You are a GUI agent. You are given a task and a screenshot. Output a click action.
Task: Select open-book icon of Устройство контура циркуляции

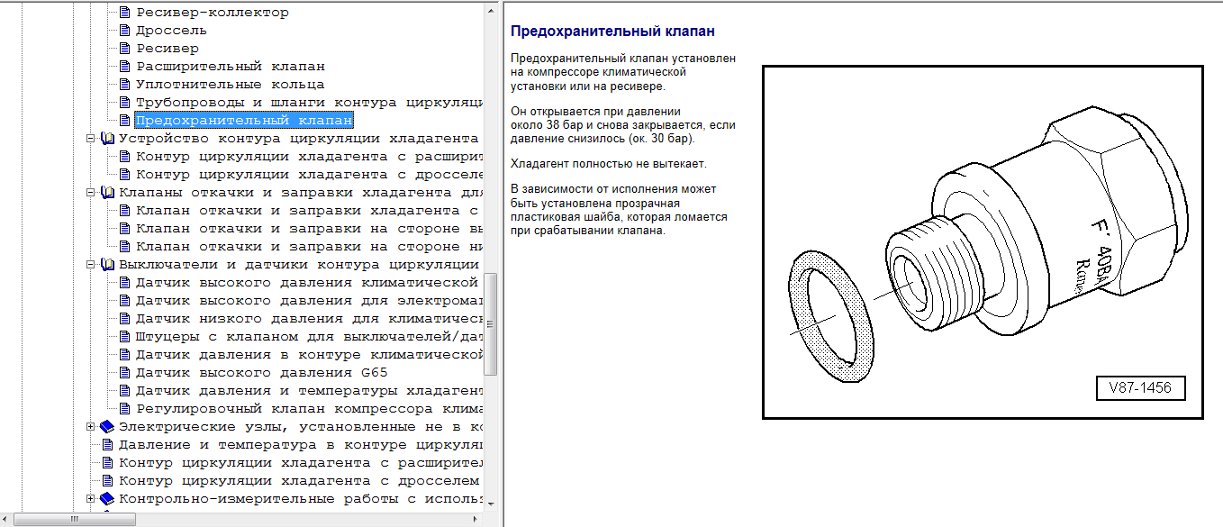click(x=108, y=139)
